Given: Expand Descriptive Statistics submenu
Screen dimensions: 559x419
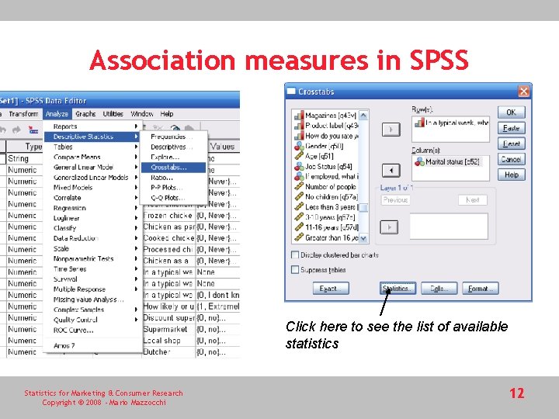Looking at the screenshot, I should (92, 137).
